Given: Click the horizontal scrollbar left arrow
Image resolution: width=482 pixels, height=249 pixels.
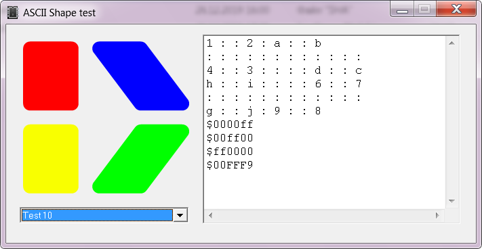Looking at the screenshot, I should click(211, 215).
